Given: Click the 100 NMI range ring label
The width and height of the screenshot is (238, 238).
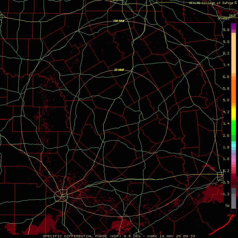Looking at the screenshot, I should (x=119, y=21).
